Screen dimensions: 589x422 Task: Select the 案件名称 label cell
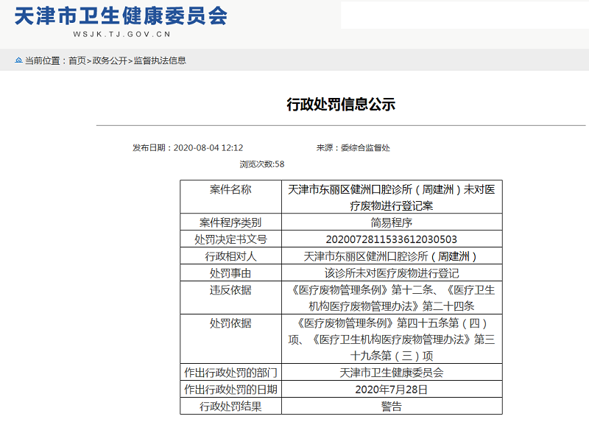point(230,197)
